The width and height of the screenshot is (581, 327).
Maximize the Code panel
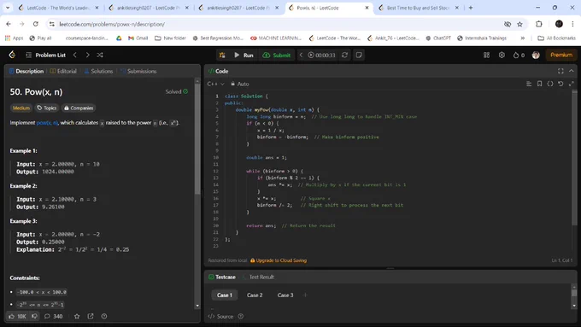tap(560, 71)
